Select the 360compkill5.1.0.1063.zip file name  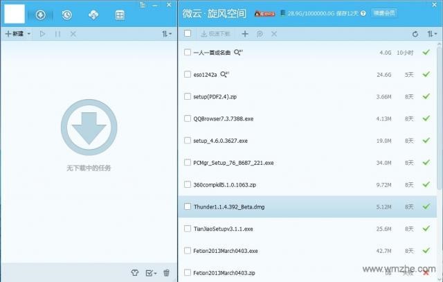[224, 185]
